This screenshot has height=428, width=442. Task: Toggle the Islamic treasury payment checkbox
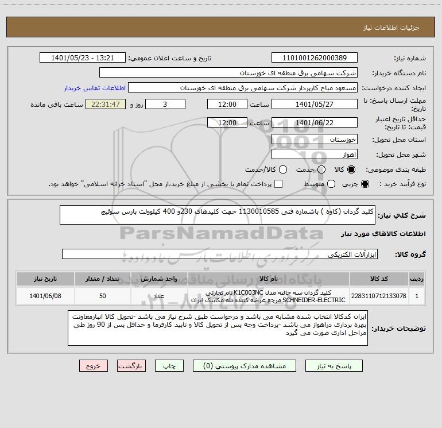pos(278,184)
